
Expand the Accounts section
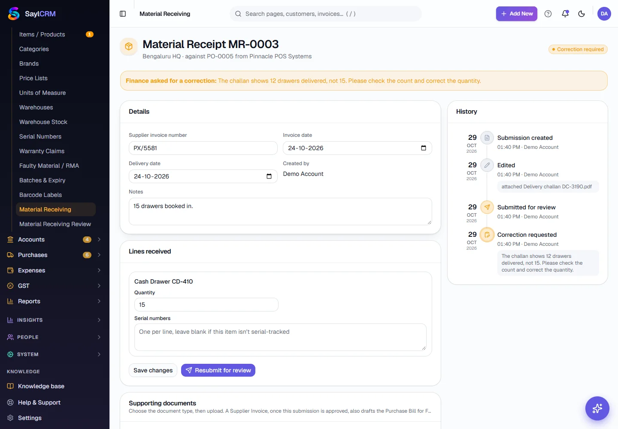(55, 239)
